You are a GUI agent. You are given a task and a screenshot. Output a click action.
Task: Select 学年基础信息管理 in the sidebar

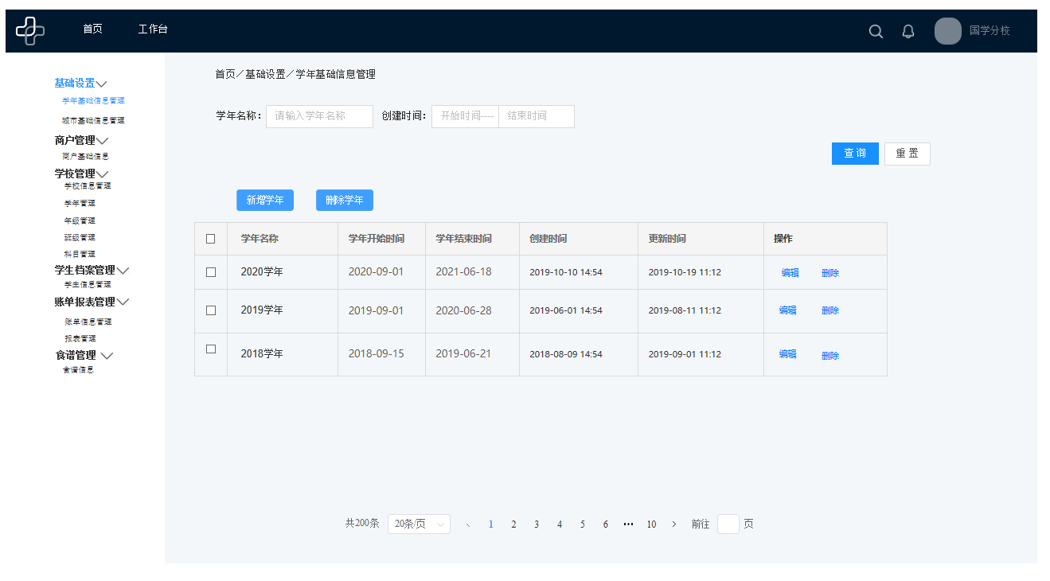(x=93, y=101)
